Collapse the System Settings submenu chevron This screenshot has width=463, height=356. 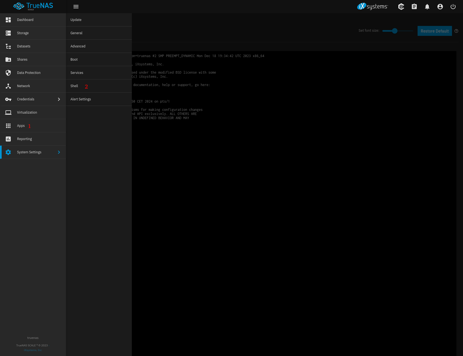point(59,152)
